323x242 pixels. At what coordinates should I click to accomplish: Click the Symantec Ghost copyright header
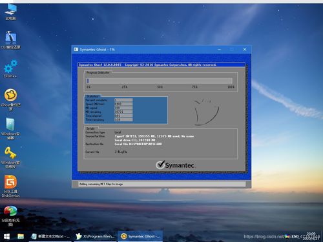[147, 65]
